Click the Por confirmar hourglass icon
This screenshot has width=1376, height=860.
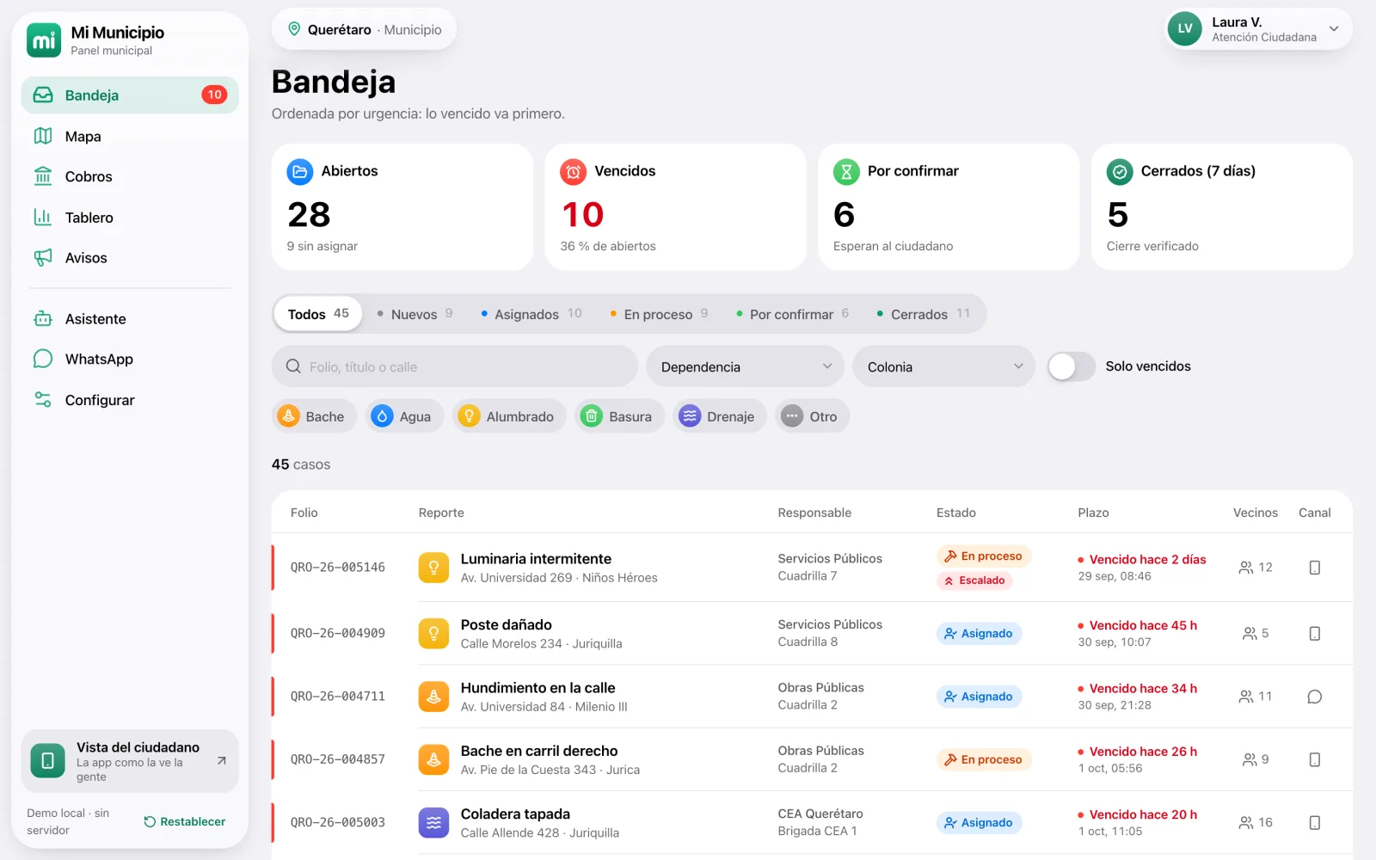point(846,172)
